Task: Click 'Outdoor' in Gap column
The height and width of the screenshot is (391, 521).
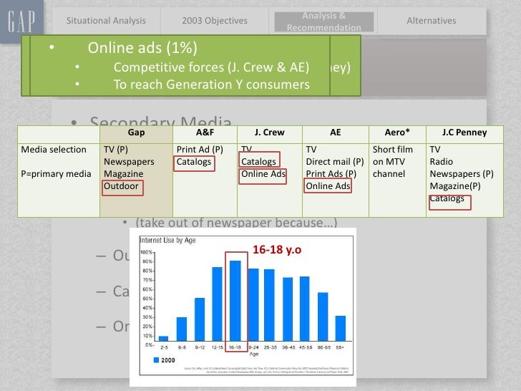Action: (x=121, y=186)
